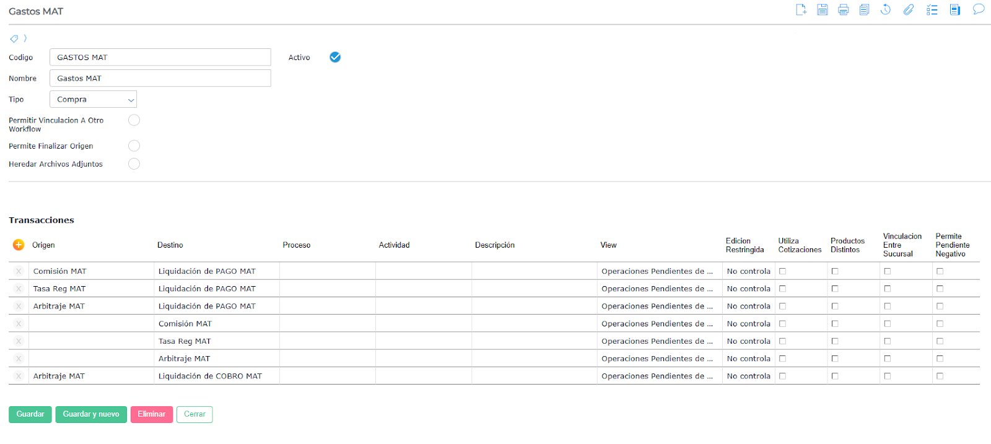Enable Permite Finalizar Origen
The height and width of the screenshot is (444, 991).
point(134,146)
